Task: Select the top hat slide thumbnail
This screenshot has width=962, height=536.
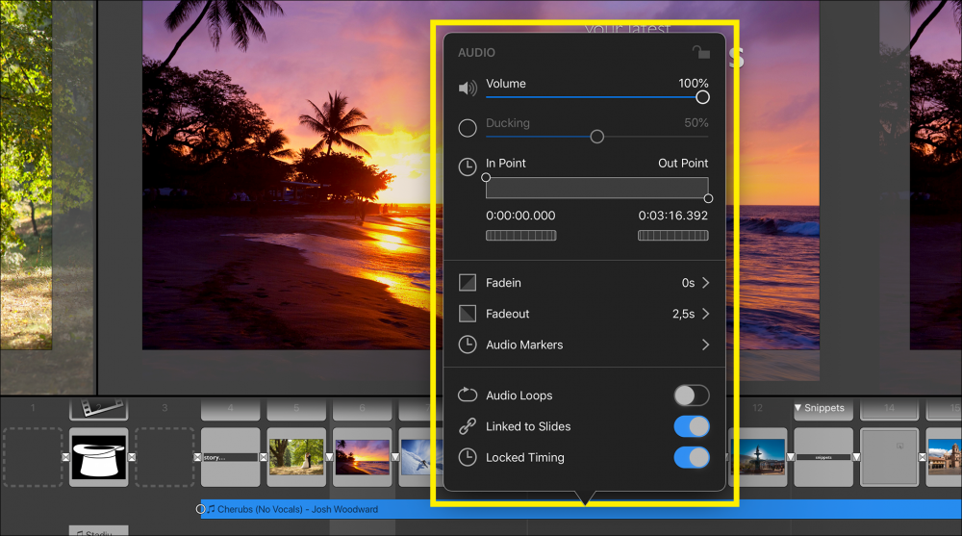Action: pos(99,457)
